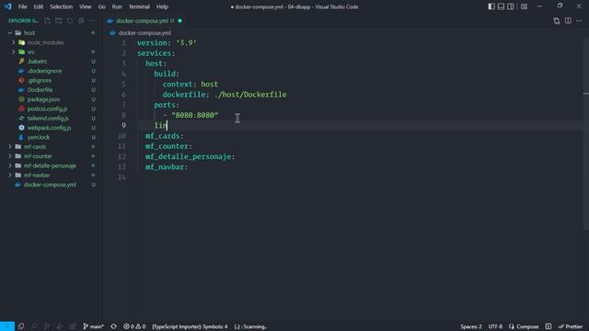This screenshot has height=331, width=589.
Task: Open the Dockerfile in host
Action: [x=40, y=90]
